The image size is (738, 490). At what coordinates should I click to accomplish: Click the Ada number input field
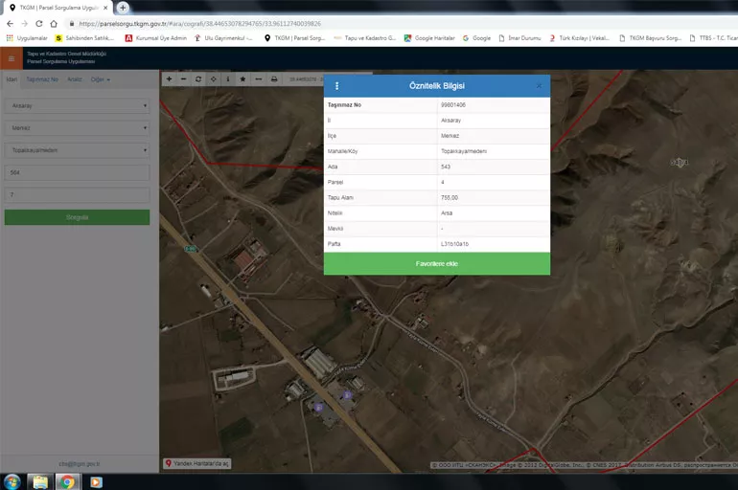pos(77,173)
